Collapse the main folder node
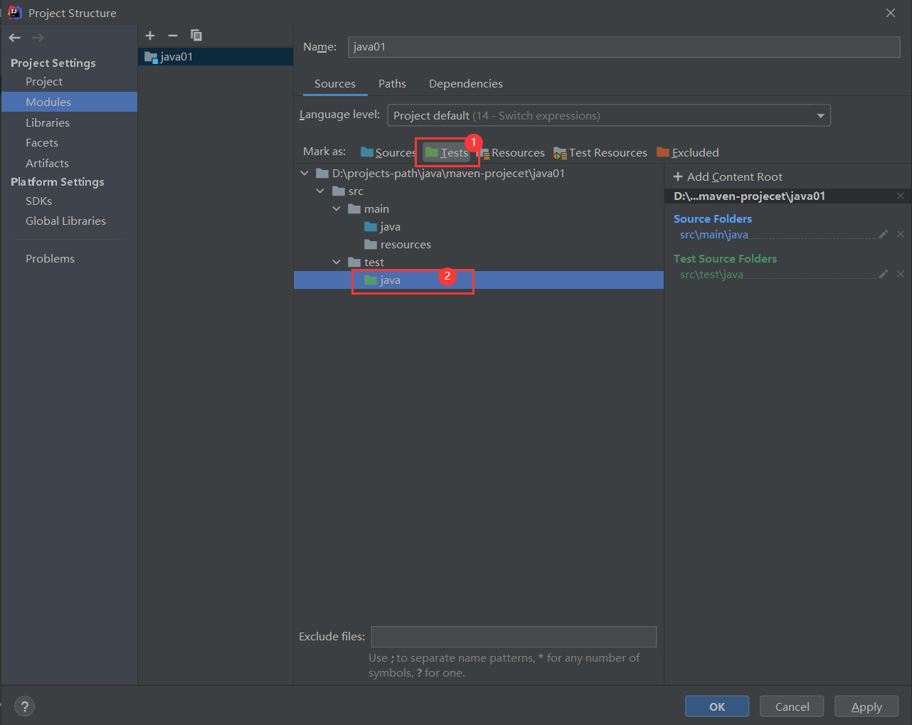This screenshot has width=912, height=725. tap(336, 208)
